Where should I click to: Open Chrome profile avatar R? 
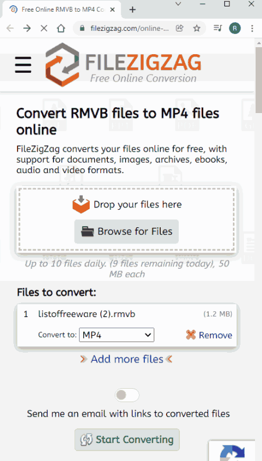tap(235, 28)
